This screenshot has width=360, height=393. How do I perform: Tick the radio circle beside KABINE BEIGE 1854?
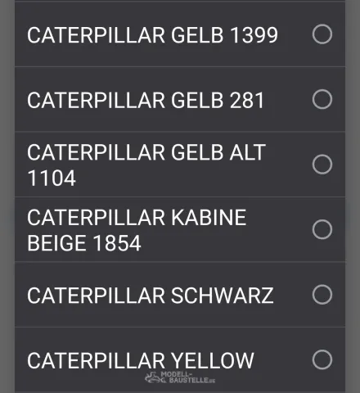[322, 229]
